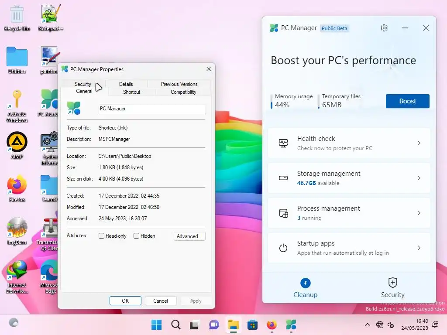Viewport: 447px width, 335px height.
Task: Click the taskbar weather widget icon
Action: pyautogui.click(x=14, y=322)
